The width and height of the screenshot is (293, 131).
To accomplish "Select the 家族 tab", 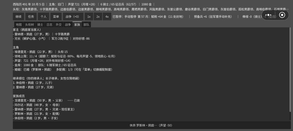I will (x=77, y=25).
